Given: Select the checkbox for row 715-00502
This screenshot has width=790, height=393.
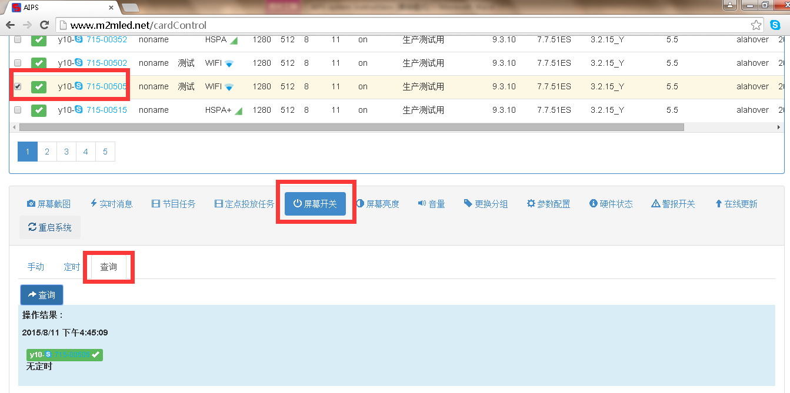Looking at the screenshot, I should 18,63.
